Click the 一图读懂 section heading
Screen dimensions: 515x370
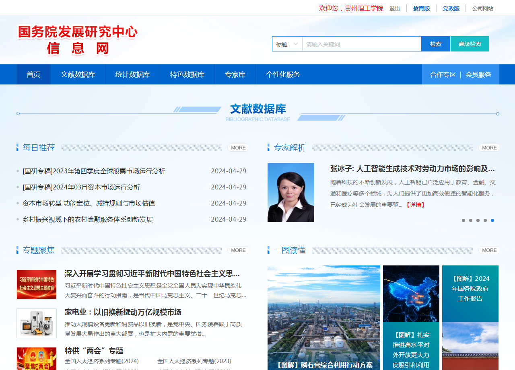click(x=290, y=250)
